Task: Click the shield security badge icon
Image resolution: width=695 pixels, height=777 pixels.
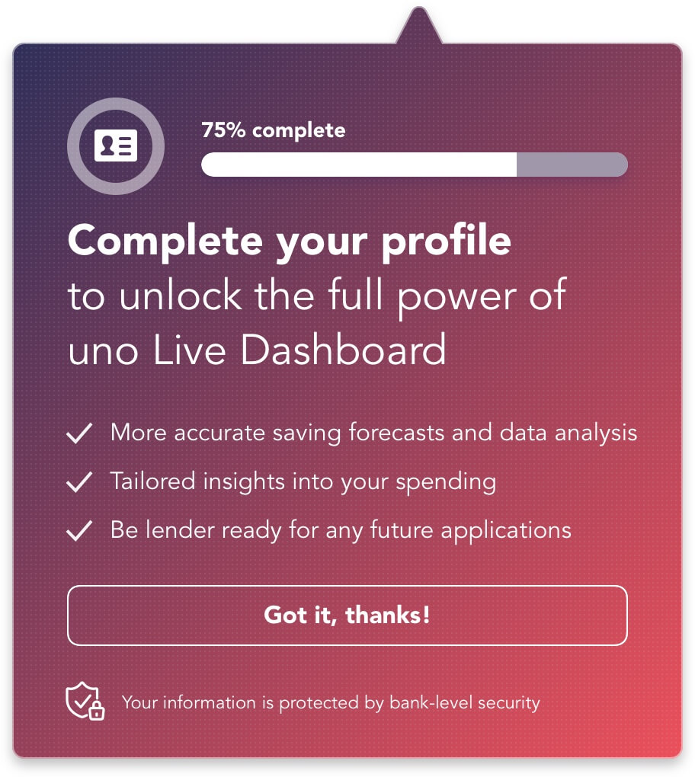Action: point(85,701)
